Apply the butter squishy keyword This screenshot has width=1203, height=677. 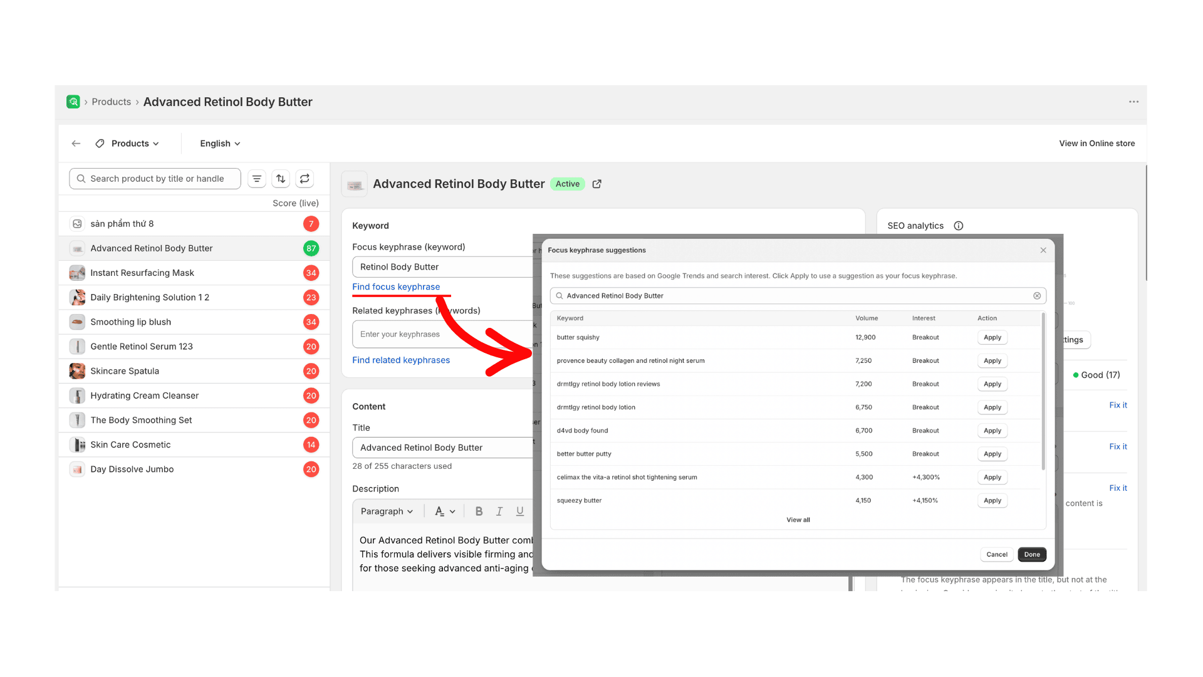coord(992,337)
